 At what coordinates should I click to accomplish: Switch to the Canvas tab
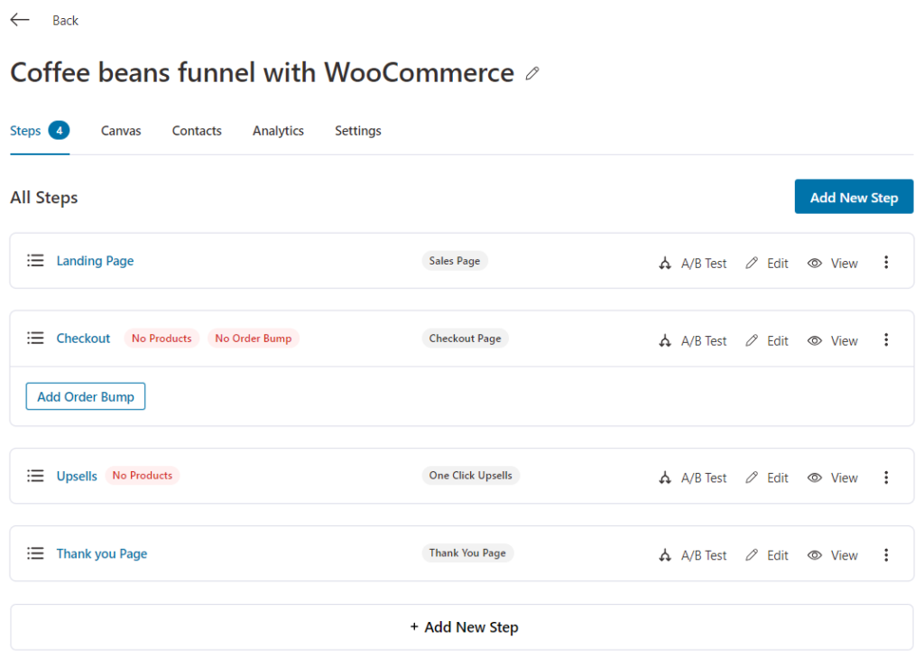point(121,131)
